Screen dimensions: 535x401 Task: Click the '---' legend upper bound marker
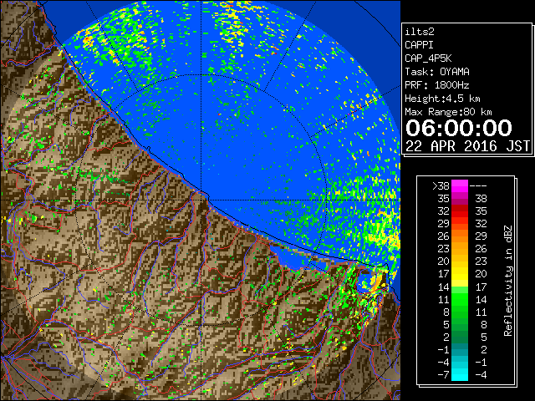coord(478,186)
